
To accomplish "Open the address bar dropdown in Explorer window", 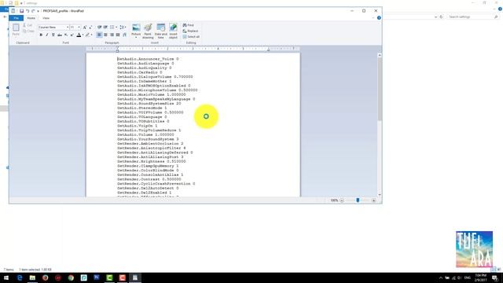I will (x=435, y=17).
